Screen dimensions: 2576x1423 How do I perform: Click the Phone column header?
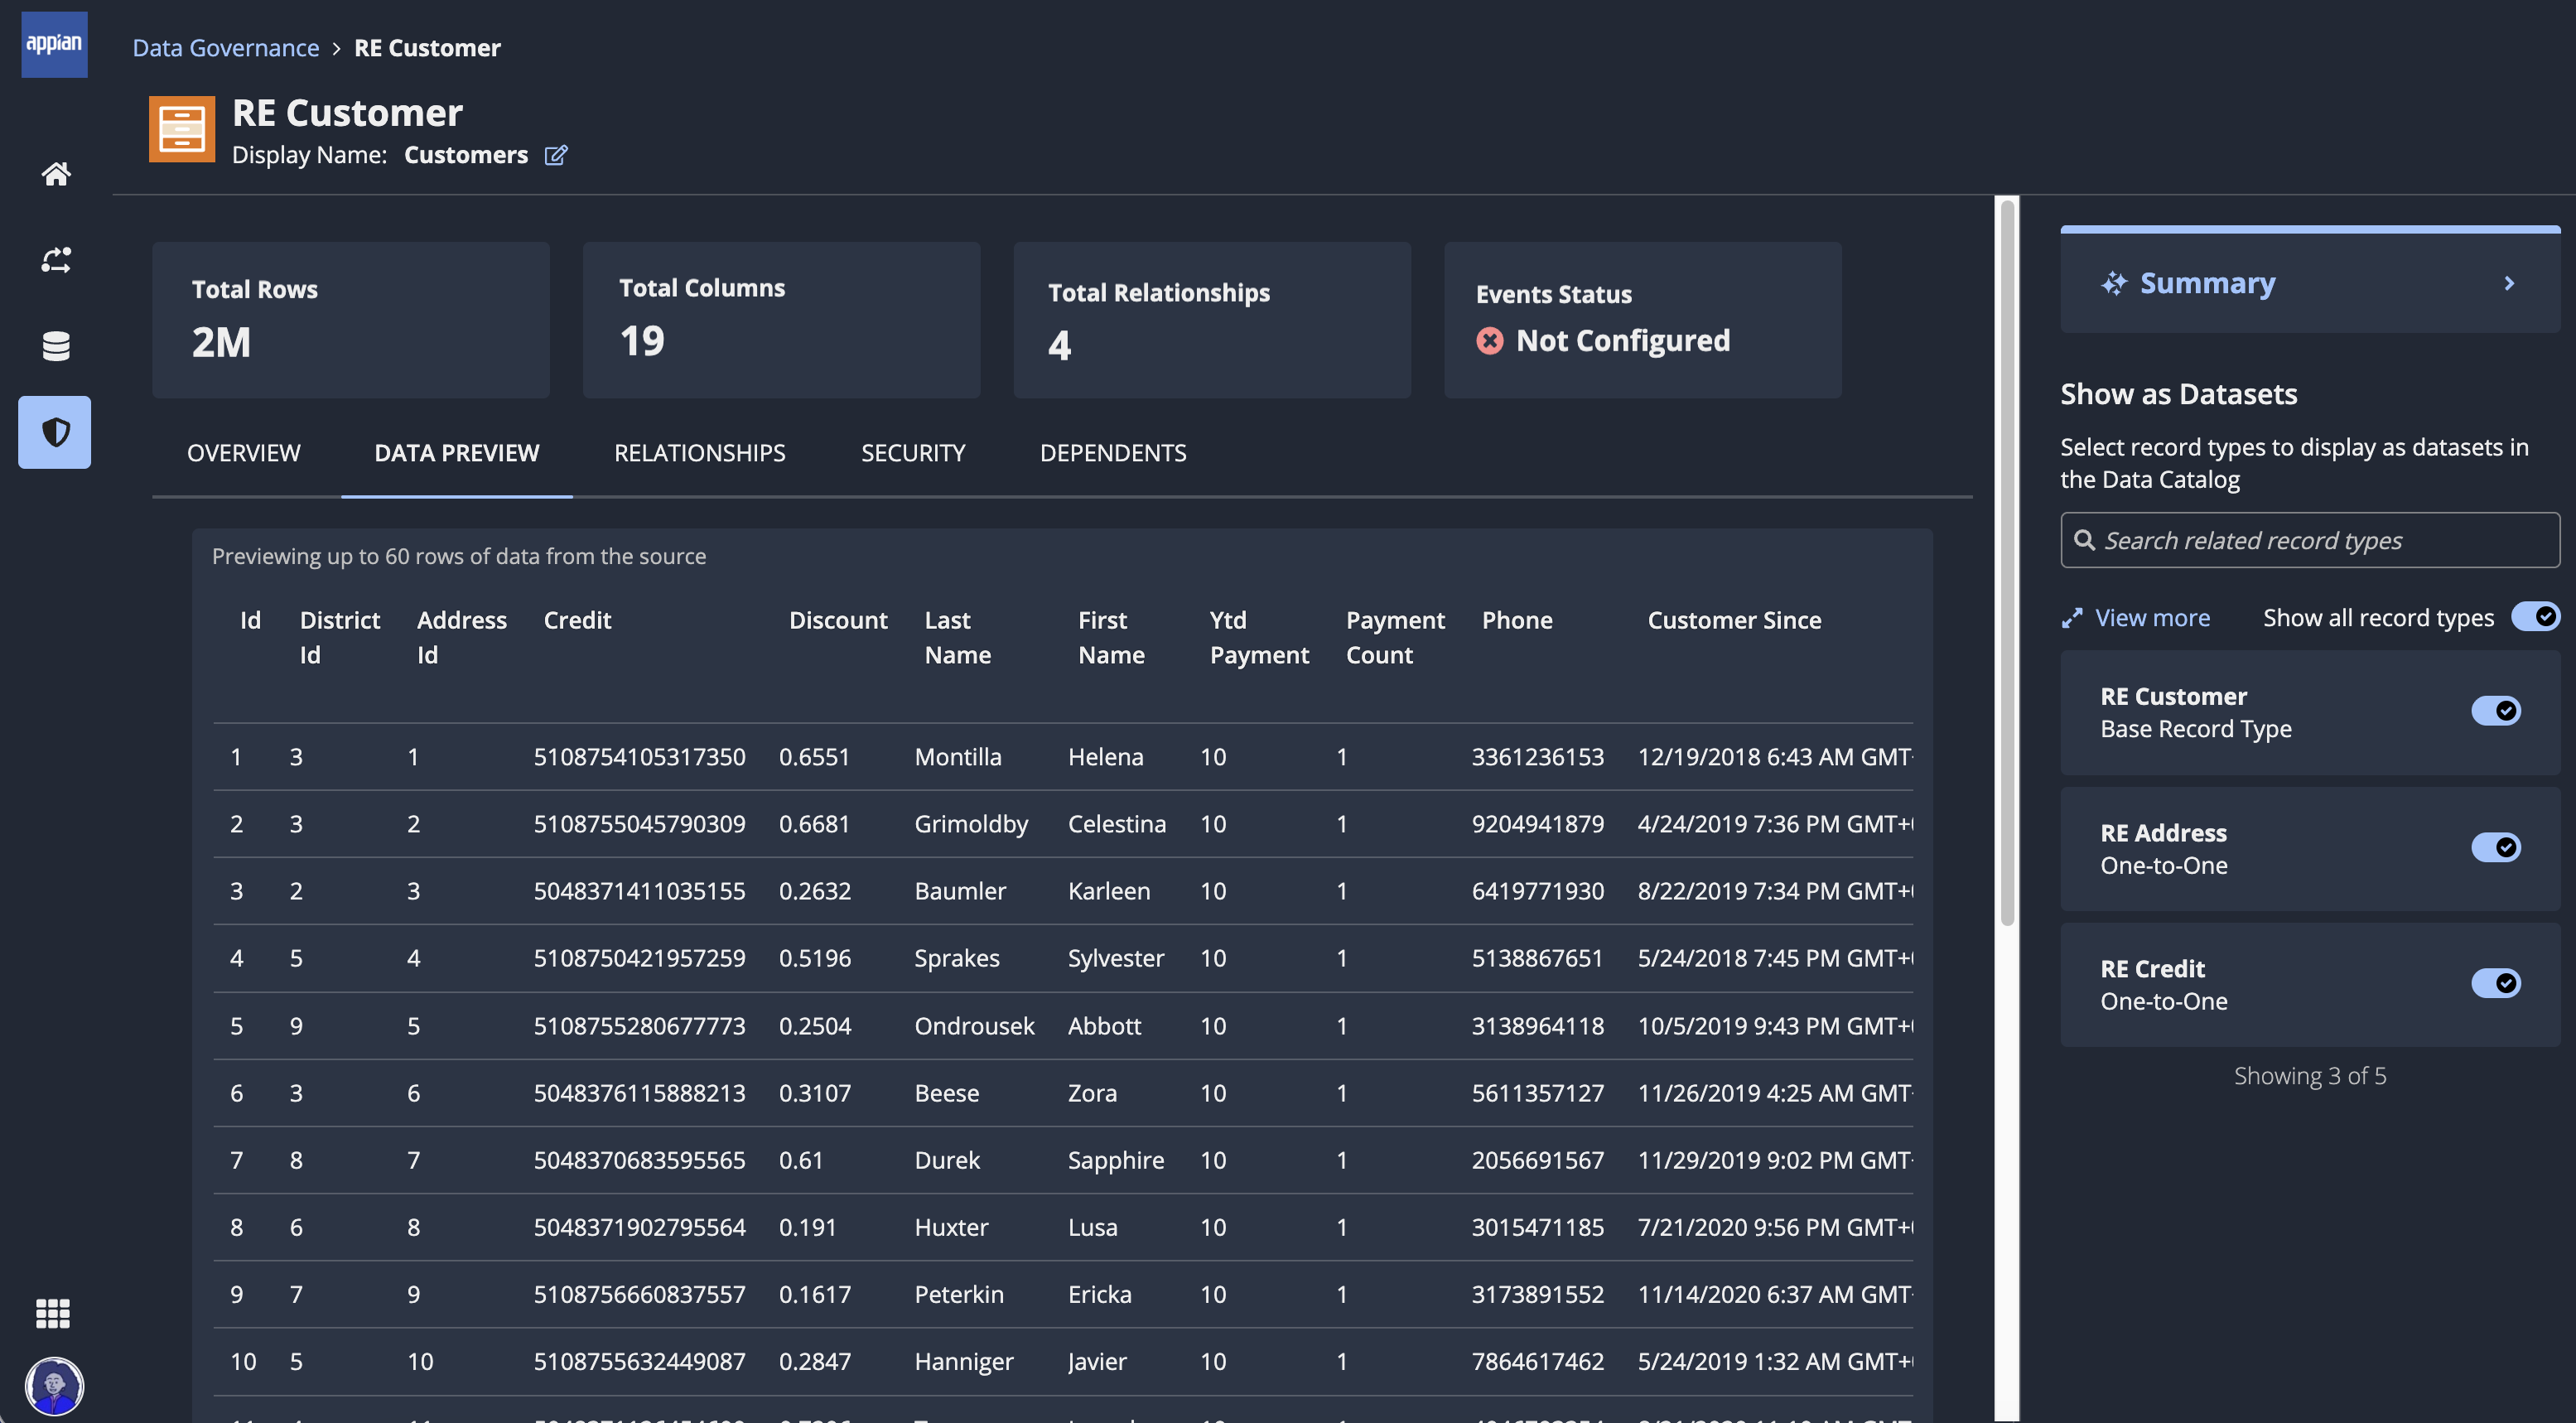[x=1517, y=620]
